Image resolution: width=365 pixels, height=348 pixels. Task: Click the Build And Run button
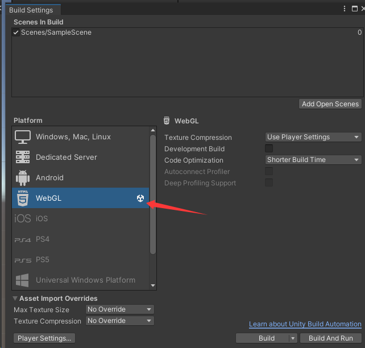tap(331, 338)
